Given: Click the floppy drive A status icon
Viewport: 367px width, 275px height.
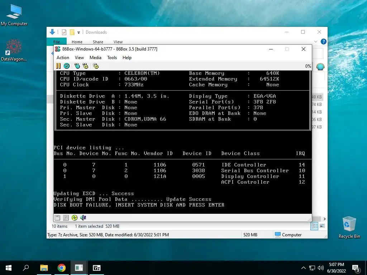Looking at the screenshot, I should (57, 218).
